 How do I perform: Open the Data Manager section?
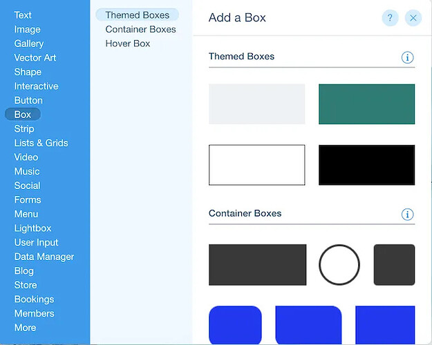tap(44, 257)
